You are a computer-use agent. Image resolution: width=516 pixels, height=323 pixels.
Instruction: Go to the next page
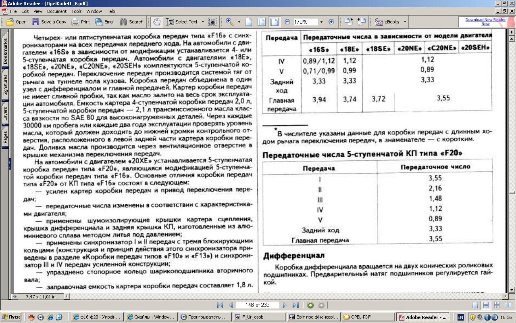[285, 305]
